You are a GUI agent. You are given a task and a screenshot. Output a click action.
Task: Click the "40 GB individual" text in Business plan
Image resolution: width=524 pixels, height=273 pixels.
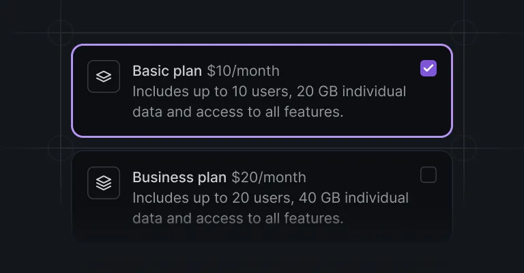click(353, 198)
